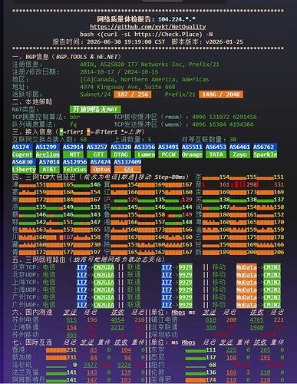
Task: Click the wmem value 4096 16384 4194304
Action: (223, 124)
